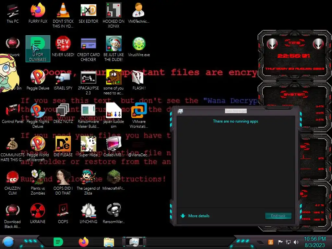
Task: Open the VirusWire.exe lime icon
Action: [139, 47]
